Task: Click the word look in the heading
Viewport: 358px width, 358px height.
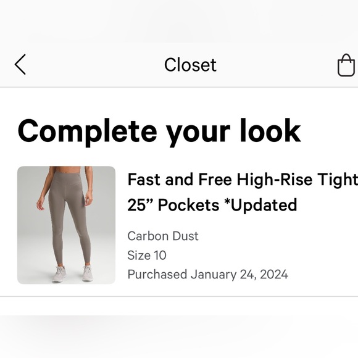Action: (x=270, y=131)
